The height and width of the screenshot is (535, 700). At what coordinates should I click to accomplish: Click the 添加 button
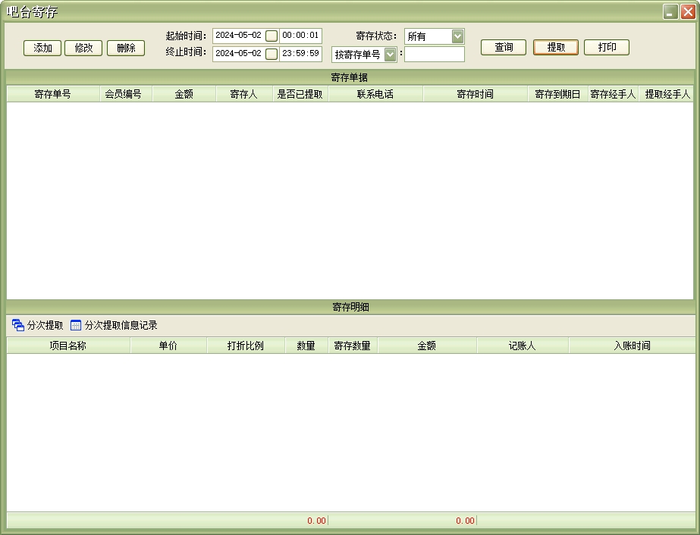coord(42,48)
